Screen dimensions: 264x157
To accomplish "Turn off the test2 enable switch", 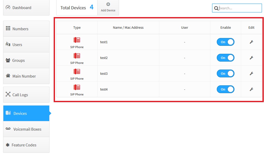I will 225,58.
